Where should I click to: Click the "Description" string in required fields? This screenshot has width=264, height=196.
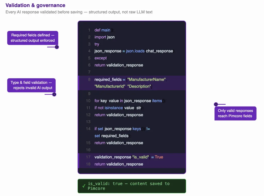tap(139, 86)
